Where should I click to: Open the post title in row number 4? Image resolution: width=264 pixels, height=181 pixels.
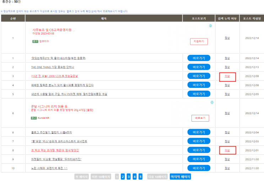(62, 85)
